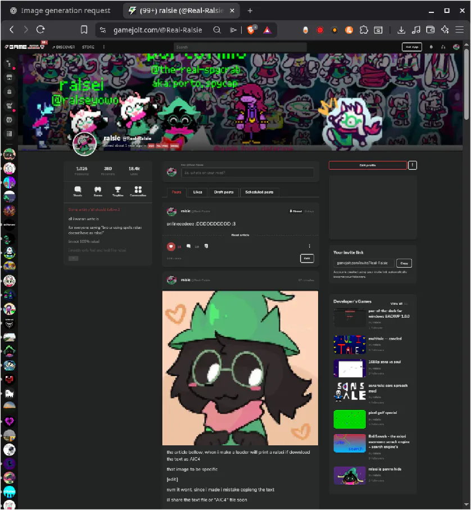This screenshot has height=510, width=471.
Task: Open the browser hamburger menu
Action: click(x=459, y=30)
